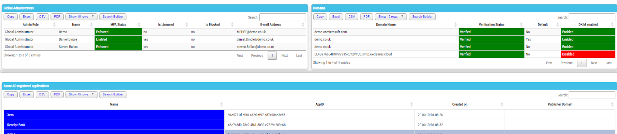617x134 pixels.
Task: Go to Next page in Global Administrators
Action: click(284, 56)
